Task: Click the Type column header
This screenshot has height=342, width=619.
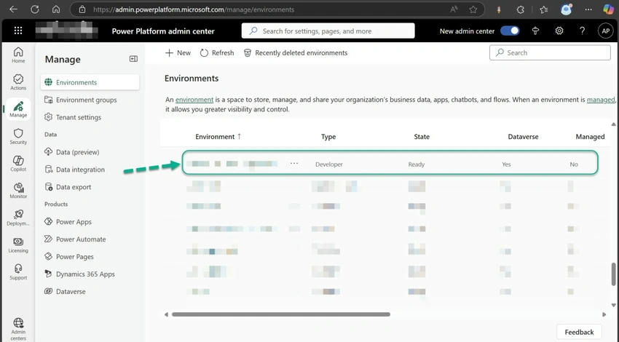Action: point(328,137)
